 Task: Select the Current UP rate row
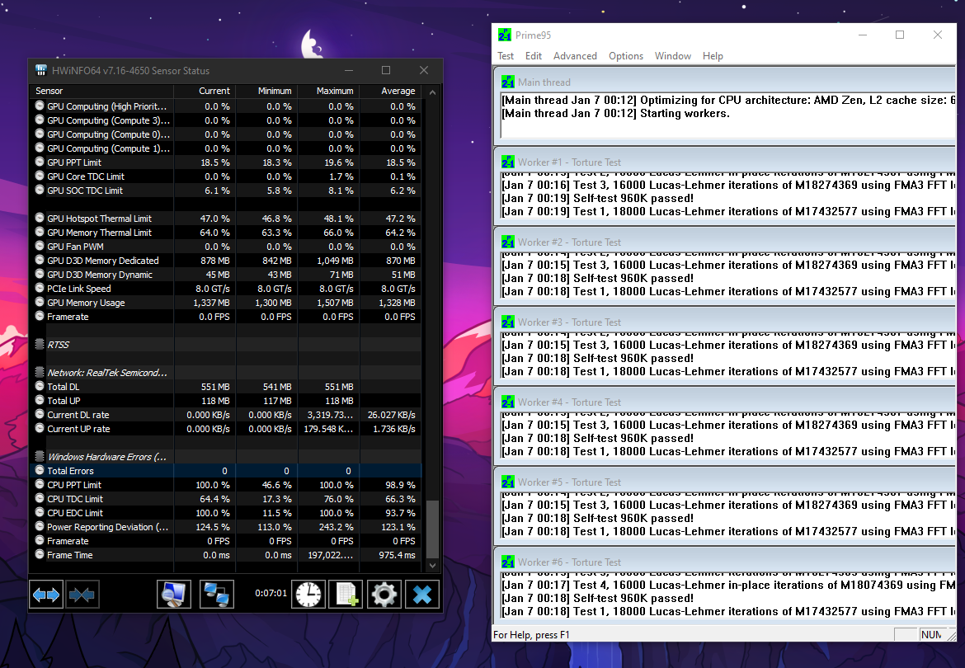[x=226, y=429]
